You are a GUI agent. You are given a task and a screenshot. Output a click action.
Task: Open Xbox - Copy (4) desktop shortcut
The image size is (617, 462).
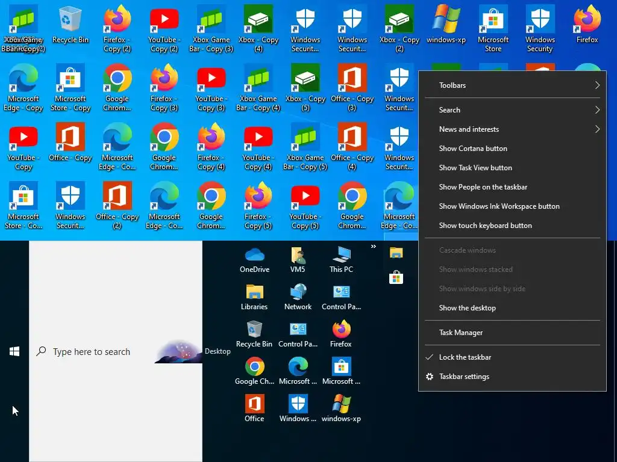pos(258,28)
